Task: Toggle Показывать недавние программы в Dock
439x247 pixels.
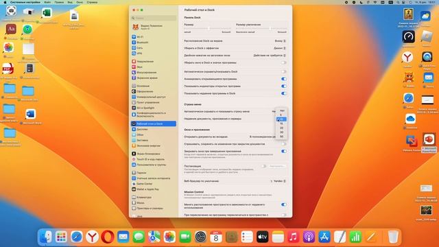Action: click(x=283, y=93)
